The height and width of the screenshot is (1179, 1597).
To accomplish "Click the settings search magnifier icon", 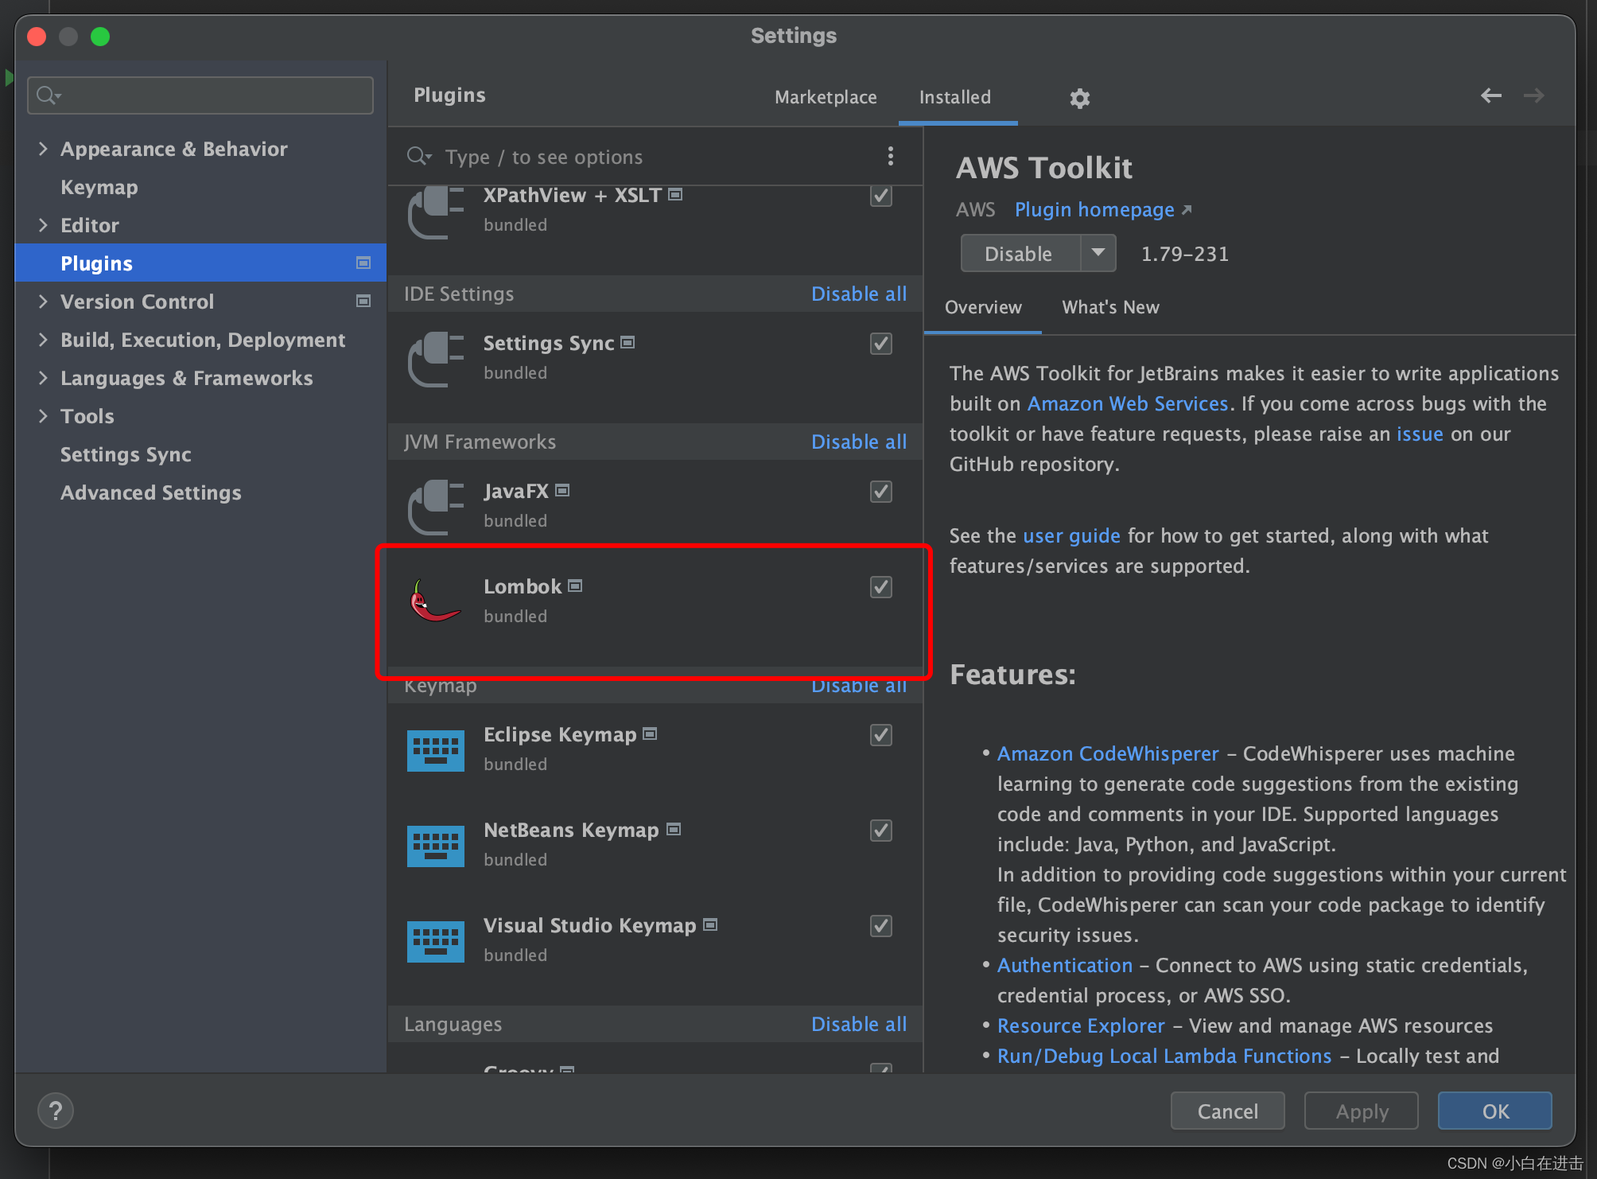I will coord(49,95).
